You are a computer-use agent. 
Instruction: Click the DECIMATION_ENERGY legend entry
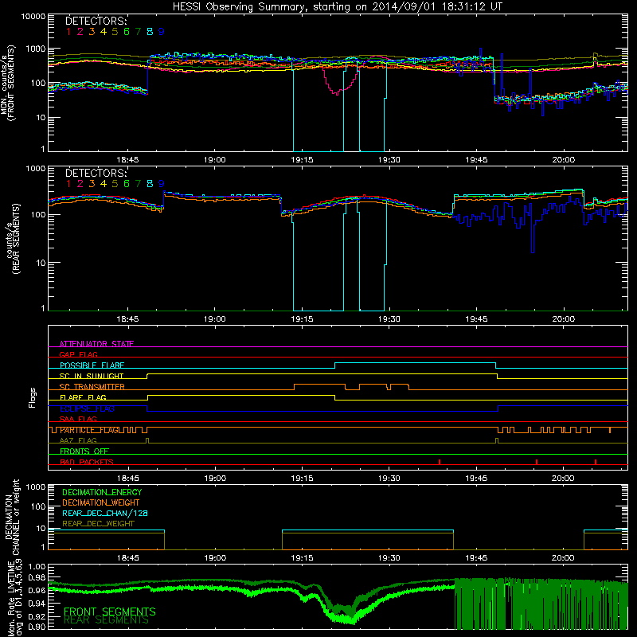pyautogui.click(x=102, y=492)
